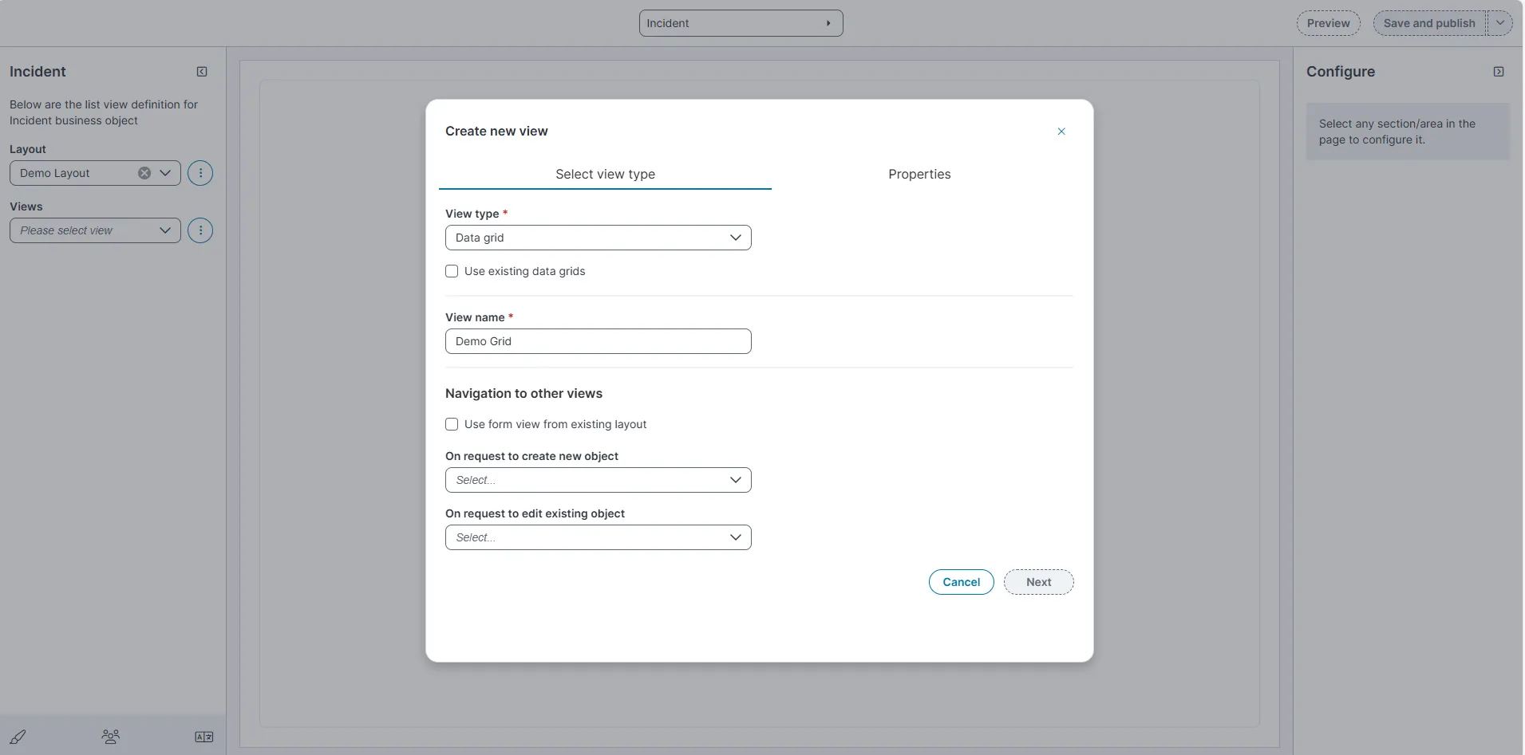1525x755 pixels.
Task: Collapse the Incident left panel icon
Action: [202, 72]
